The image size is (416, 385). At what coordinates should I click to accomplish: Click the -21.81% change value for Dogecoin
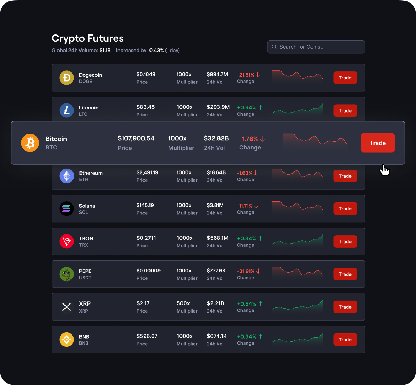(246, 75)
